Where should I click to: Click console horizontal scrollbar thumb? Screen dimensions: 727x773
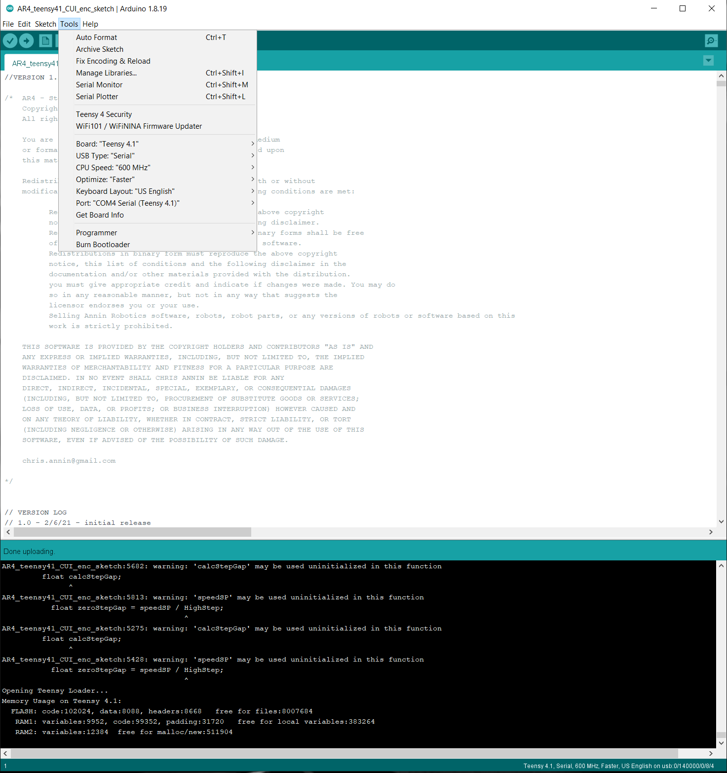(x=344, y=753)
